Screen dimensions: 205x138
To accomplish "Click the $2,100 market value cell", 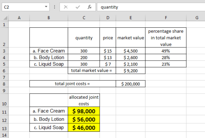I will click(131, 64).
